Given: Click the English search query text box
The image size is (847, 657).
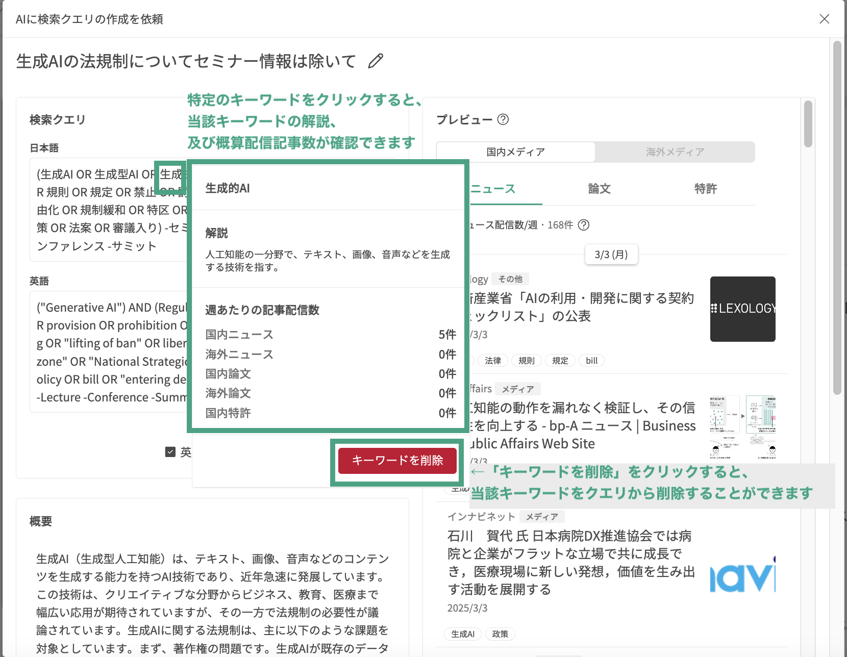Looking at the screenshot, I should click(110, 352).
